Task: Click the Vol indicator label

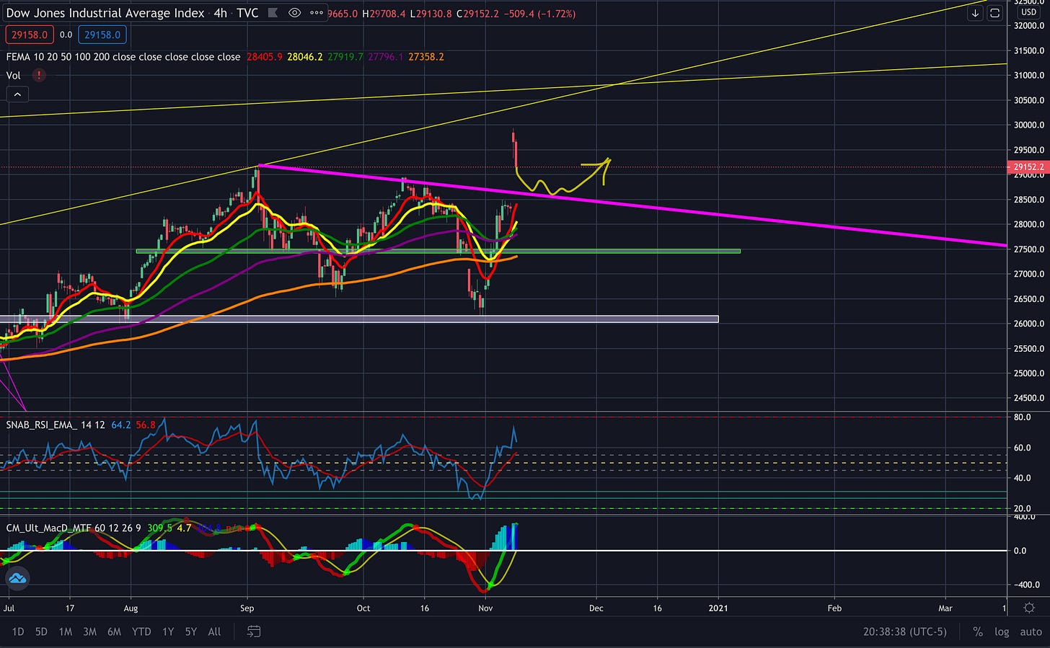Action: tap(13, 75)
